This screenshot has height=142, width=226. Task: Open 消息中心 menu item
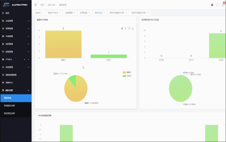[16, 83]
